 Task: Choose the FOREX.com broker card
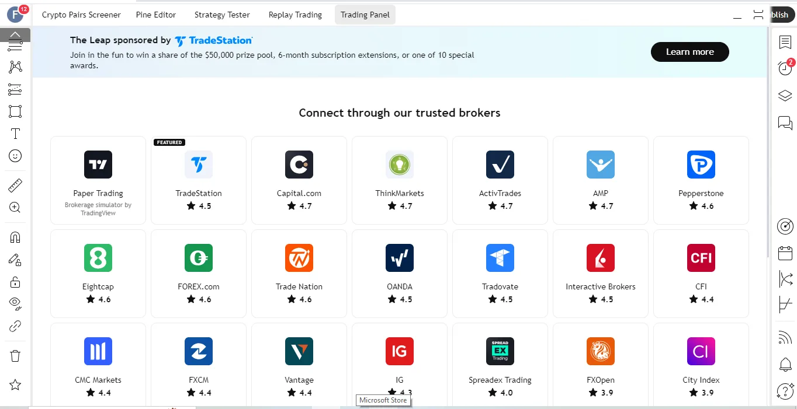pos(199,274)
